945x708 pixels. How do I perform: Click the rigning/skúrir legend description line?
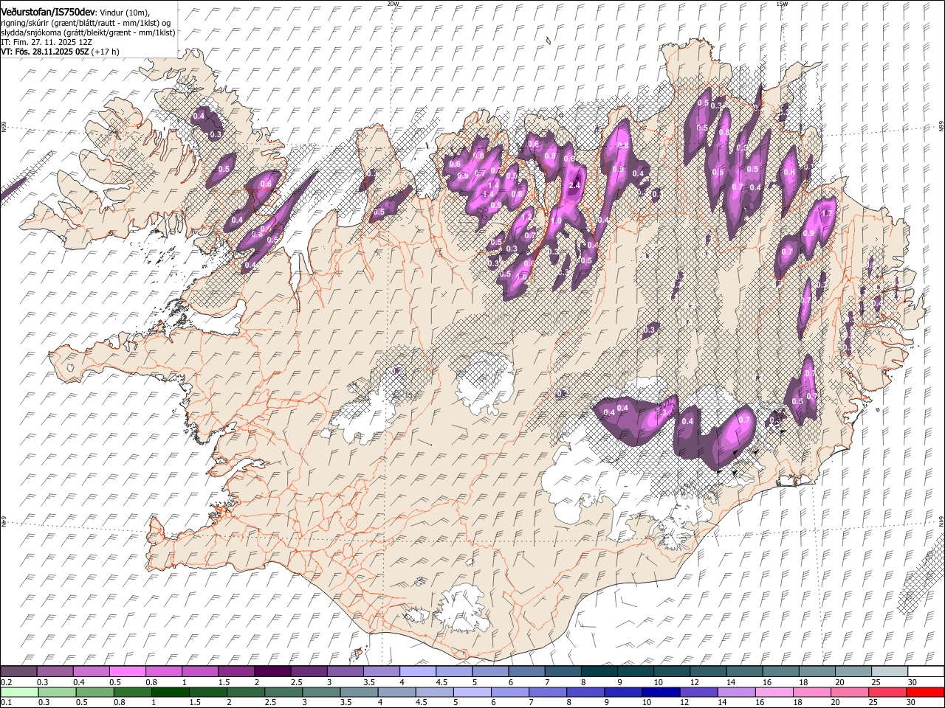(86, 23)
